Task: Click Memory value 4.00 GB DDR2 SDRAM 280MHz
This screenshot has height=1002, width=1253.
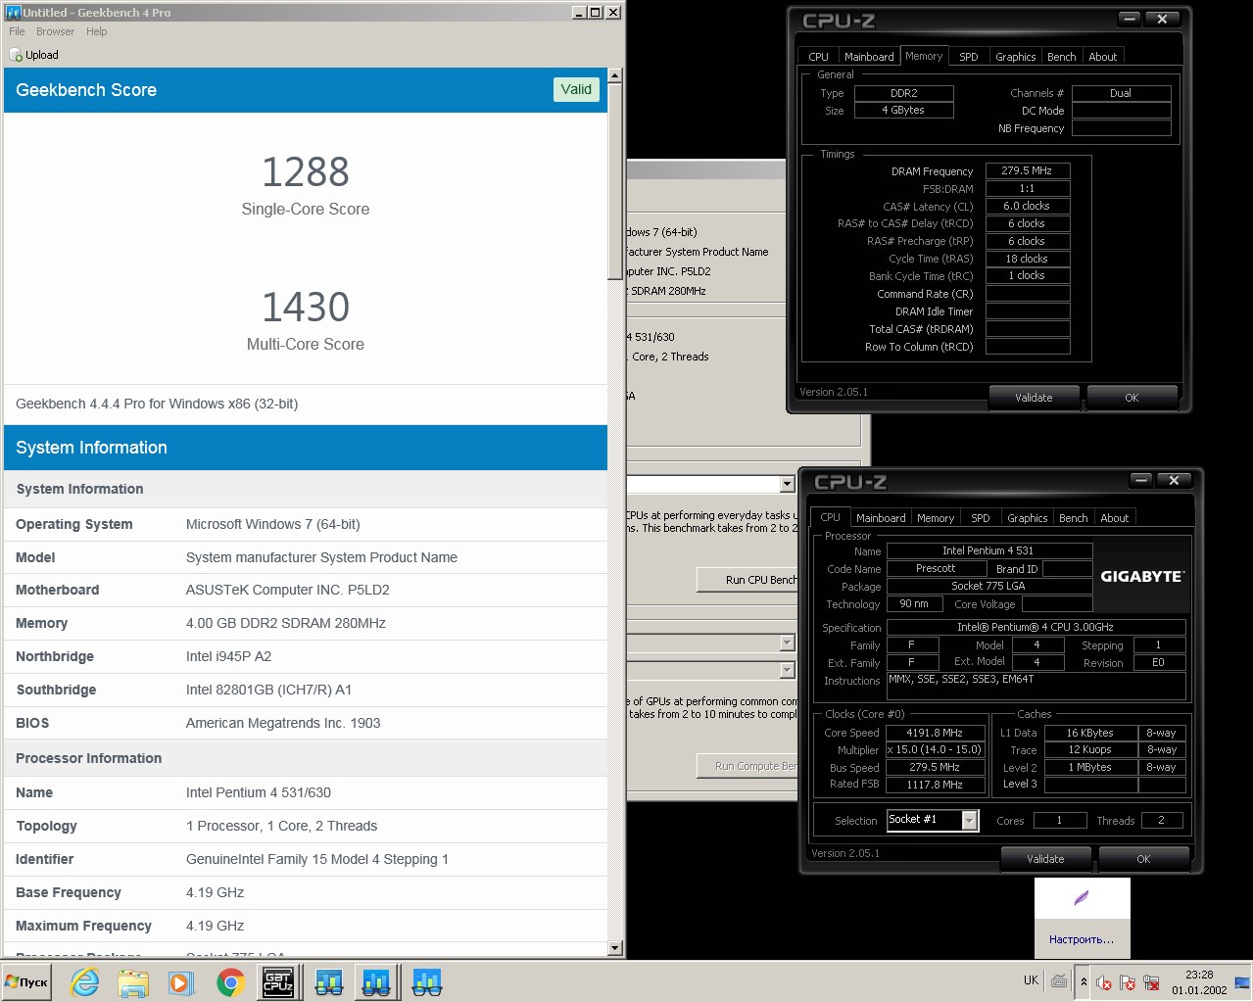Action: [286, 623]
